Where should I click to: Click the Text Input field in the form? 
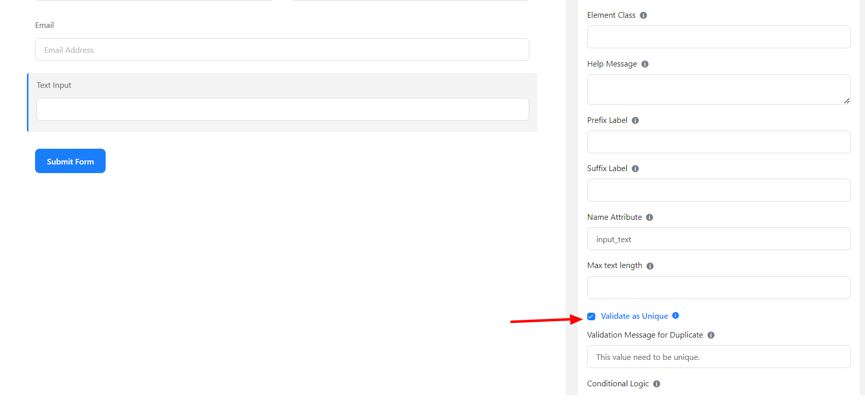282,109
